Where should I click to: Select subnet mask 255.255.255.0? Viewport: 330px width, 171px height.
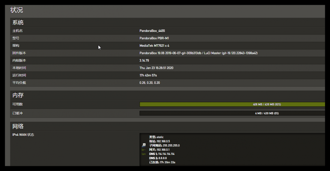(165, 145)
